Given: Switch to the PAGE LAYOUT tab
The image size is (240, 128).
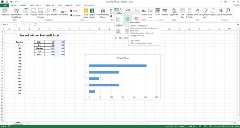Looking at the screenshot, I should (35, 6).
